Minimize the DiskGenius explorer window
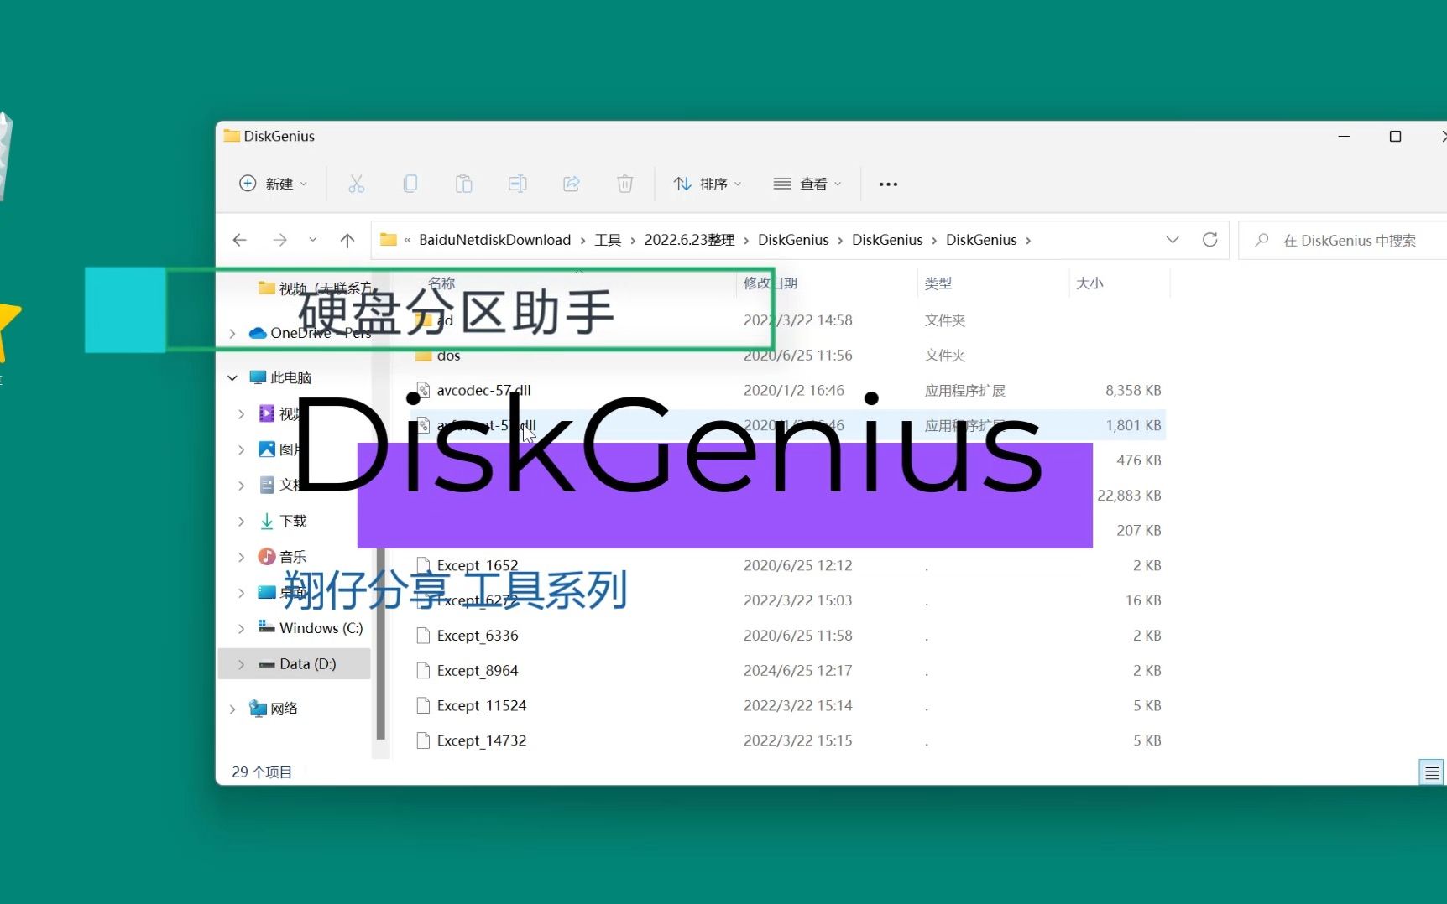1447x904 pixels. (1344, 136)
